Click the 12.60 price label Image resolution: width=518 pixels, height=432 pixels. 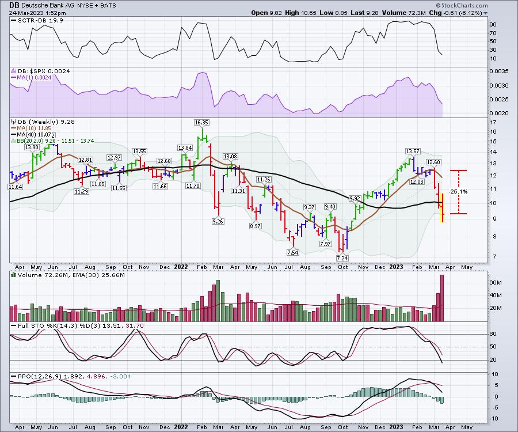[433, 162]
